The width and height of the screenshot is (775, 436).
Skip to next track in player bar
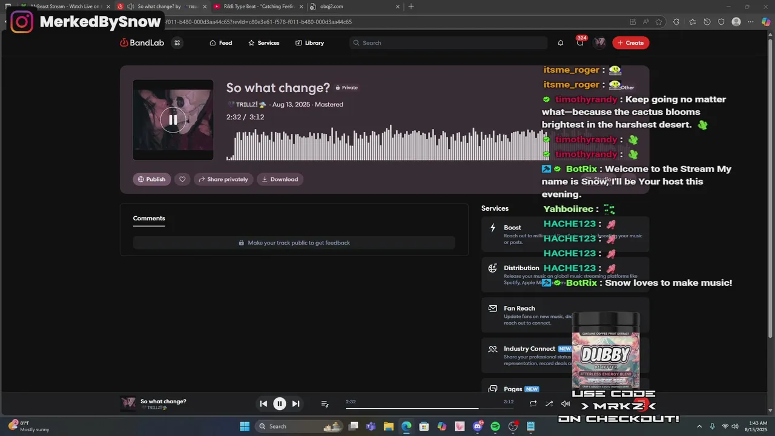(x=295, y=404)
